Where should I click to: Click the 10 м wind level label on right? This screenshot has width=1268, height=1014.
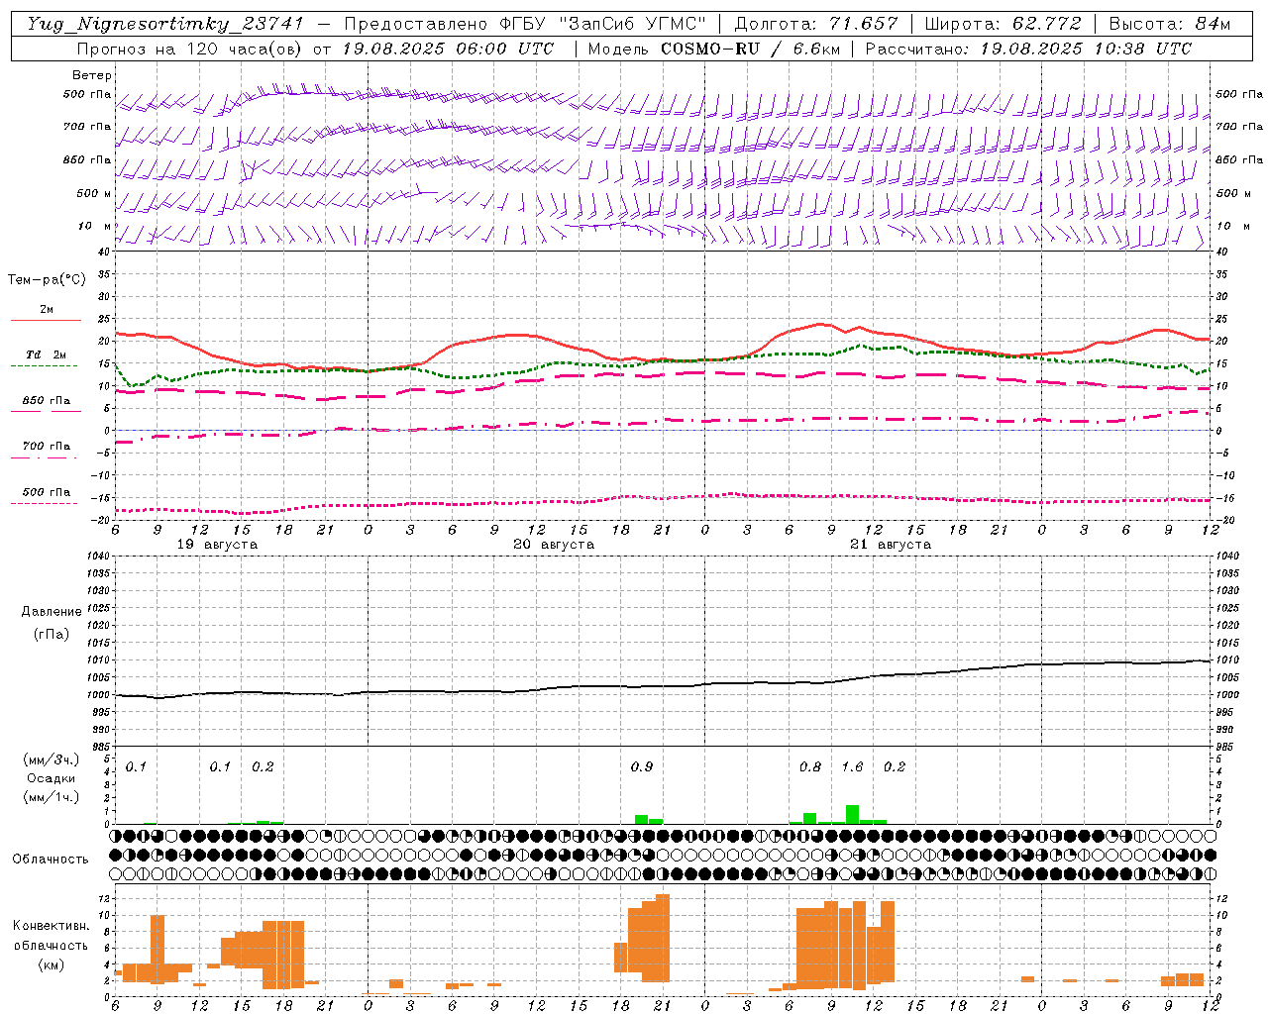click(1233, 226)
